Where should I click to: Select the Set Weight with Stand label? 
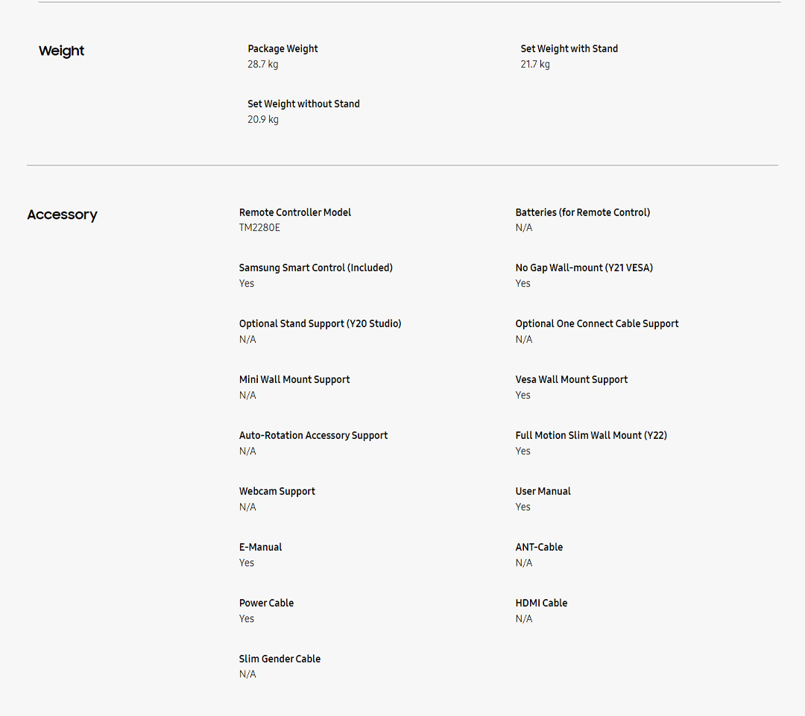click(x=569, y=49)
